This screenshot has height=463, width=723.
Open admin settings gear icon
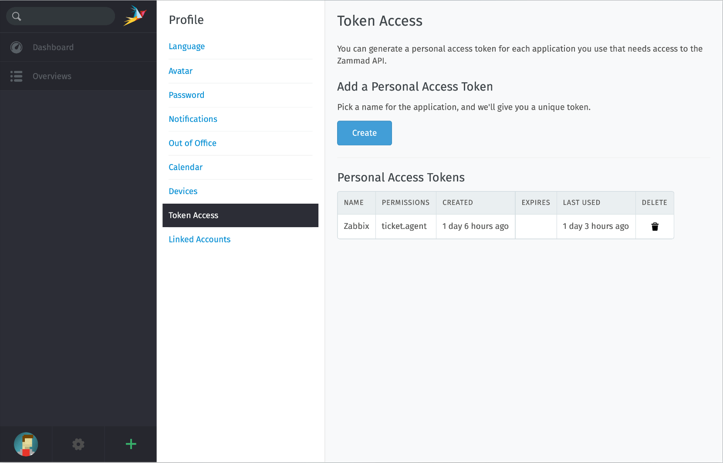click(78, 444)
